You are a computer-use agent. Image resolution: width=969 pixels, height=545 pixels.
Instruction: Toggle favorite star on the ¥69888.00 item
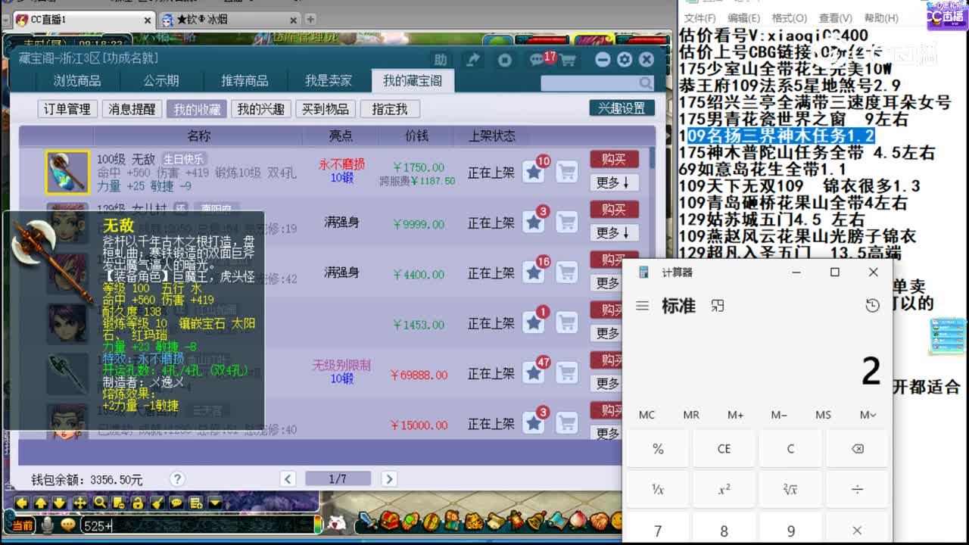534,374
